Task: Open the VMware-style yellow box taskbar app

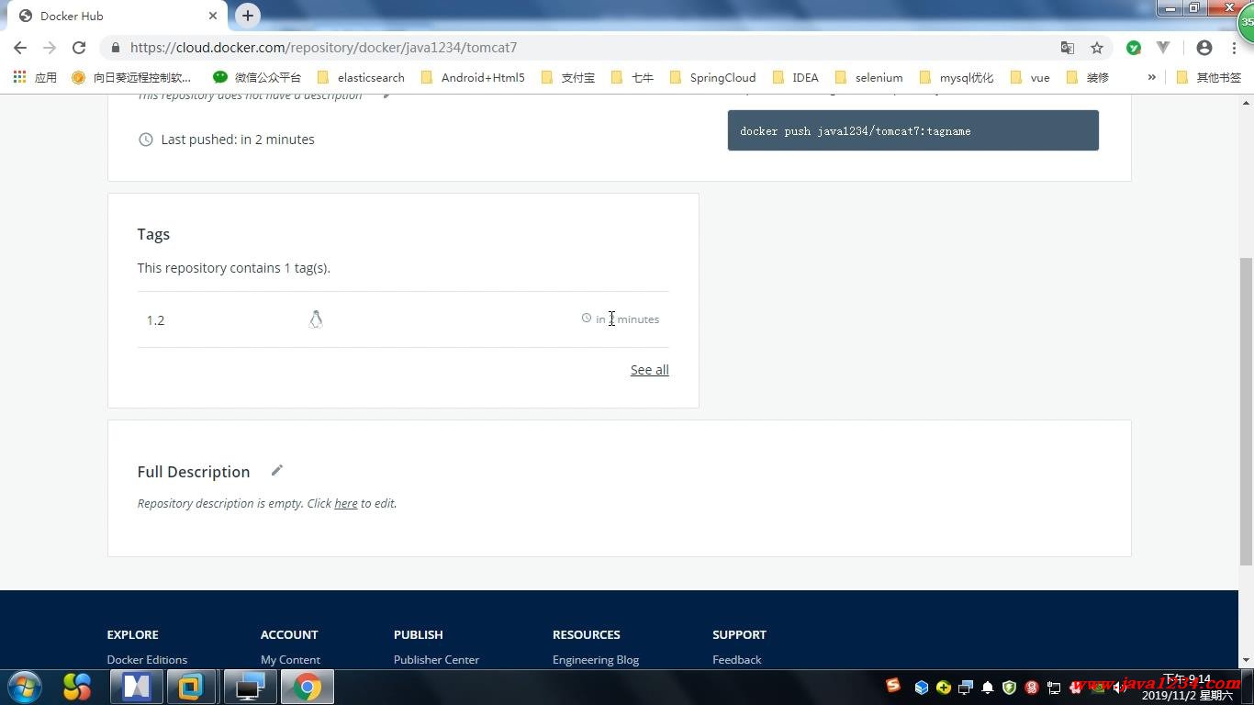Action: pos(191,687)
